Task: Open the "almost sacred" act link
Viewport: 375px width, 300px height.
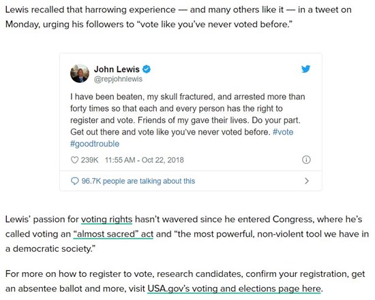Action: 113,234
